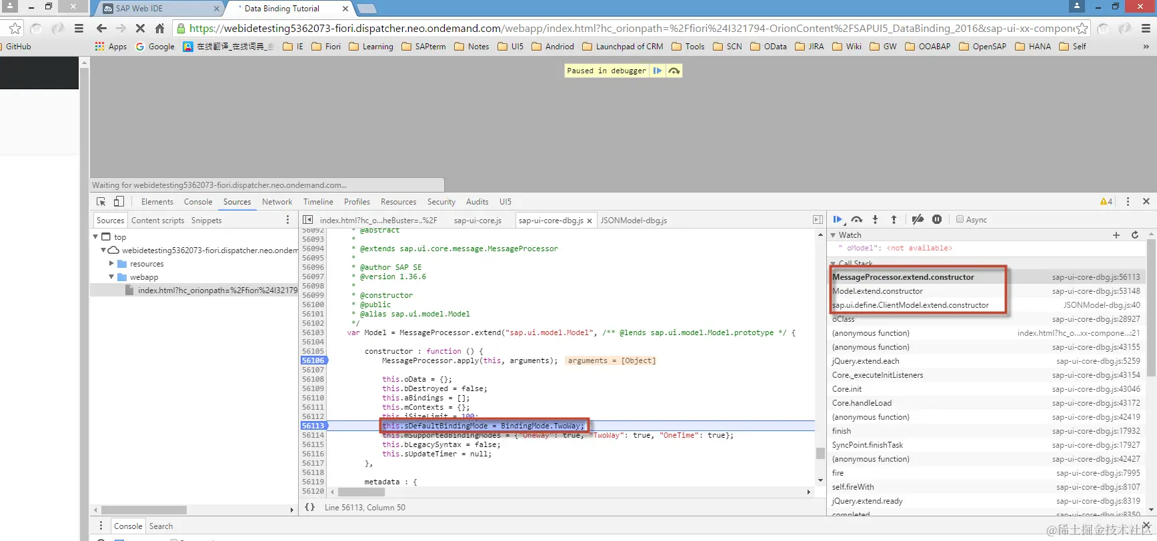This screenshot has width=1157, height=541.
Task: Resume script execution in the debugger toolbar
Action: (x=838, y=219)
